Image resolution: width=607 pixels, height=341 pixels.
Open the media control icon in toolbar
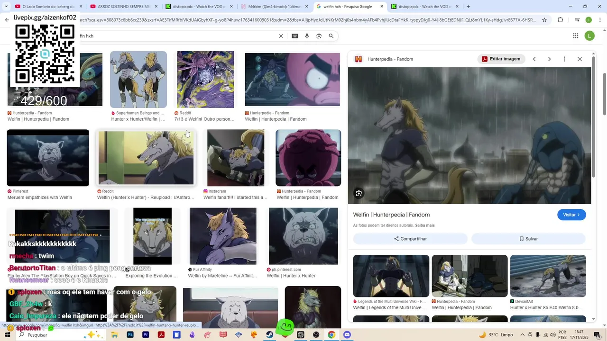click(x=577, y=20)
